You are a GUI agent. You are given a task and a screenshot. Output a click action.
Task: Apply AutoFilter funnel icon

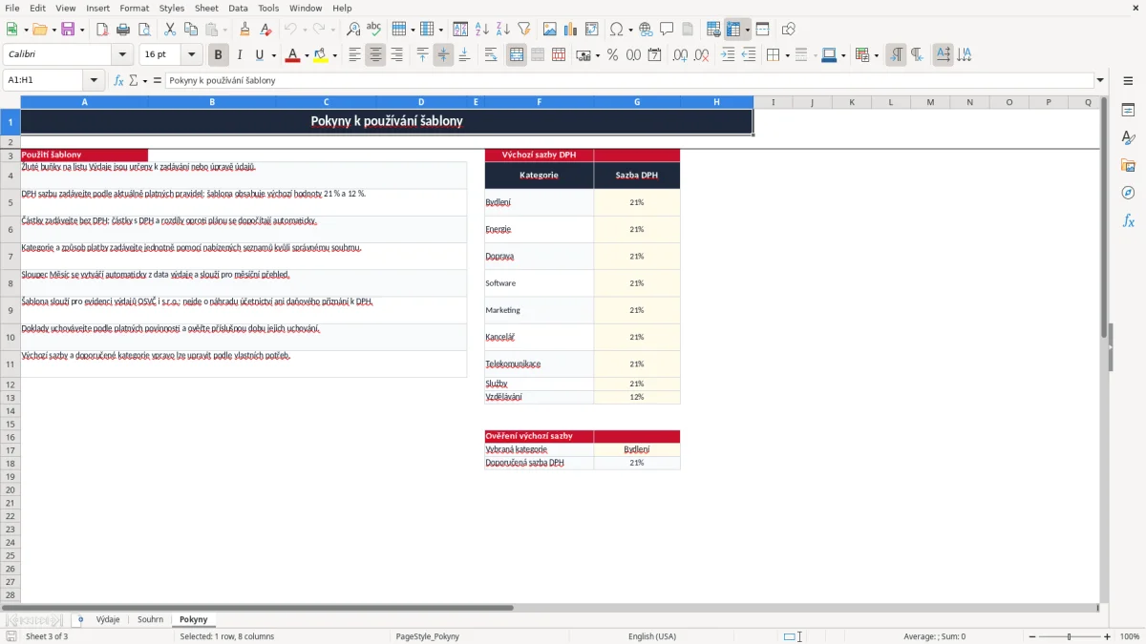(524, 30)
